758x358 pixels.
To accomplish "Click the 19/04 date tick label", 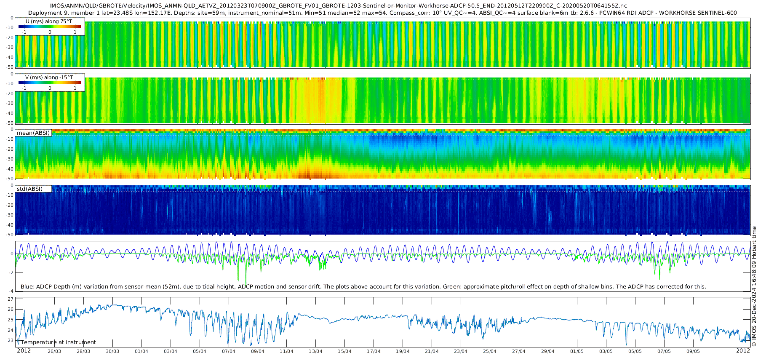I will pyautogui.click(x=403, y=351).
